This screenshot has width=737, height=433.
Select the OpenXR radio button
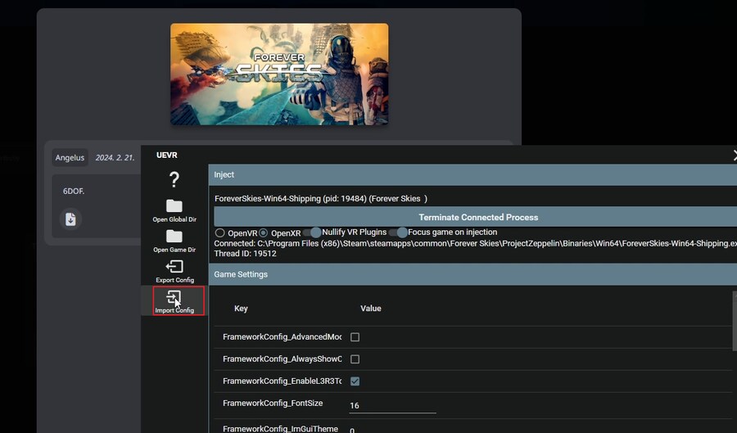point(263,232)
